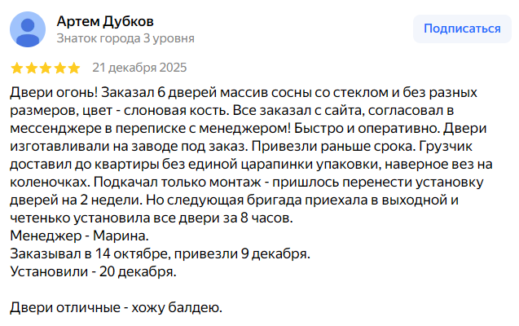Click the Менеджер - Марина line

coord(80,236)
